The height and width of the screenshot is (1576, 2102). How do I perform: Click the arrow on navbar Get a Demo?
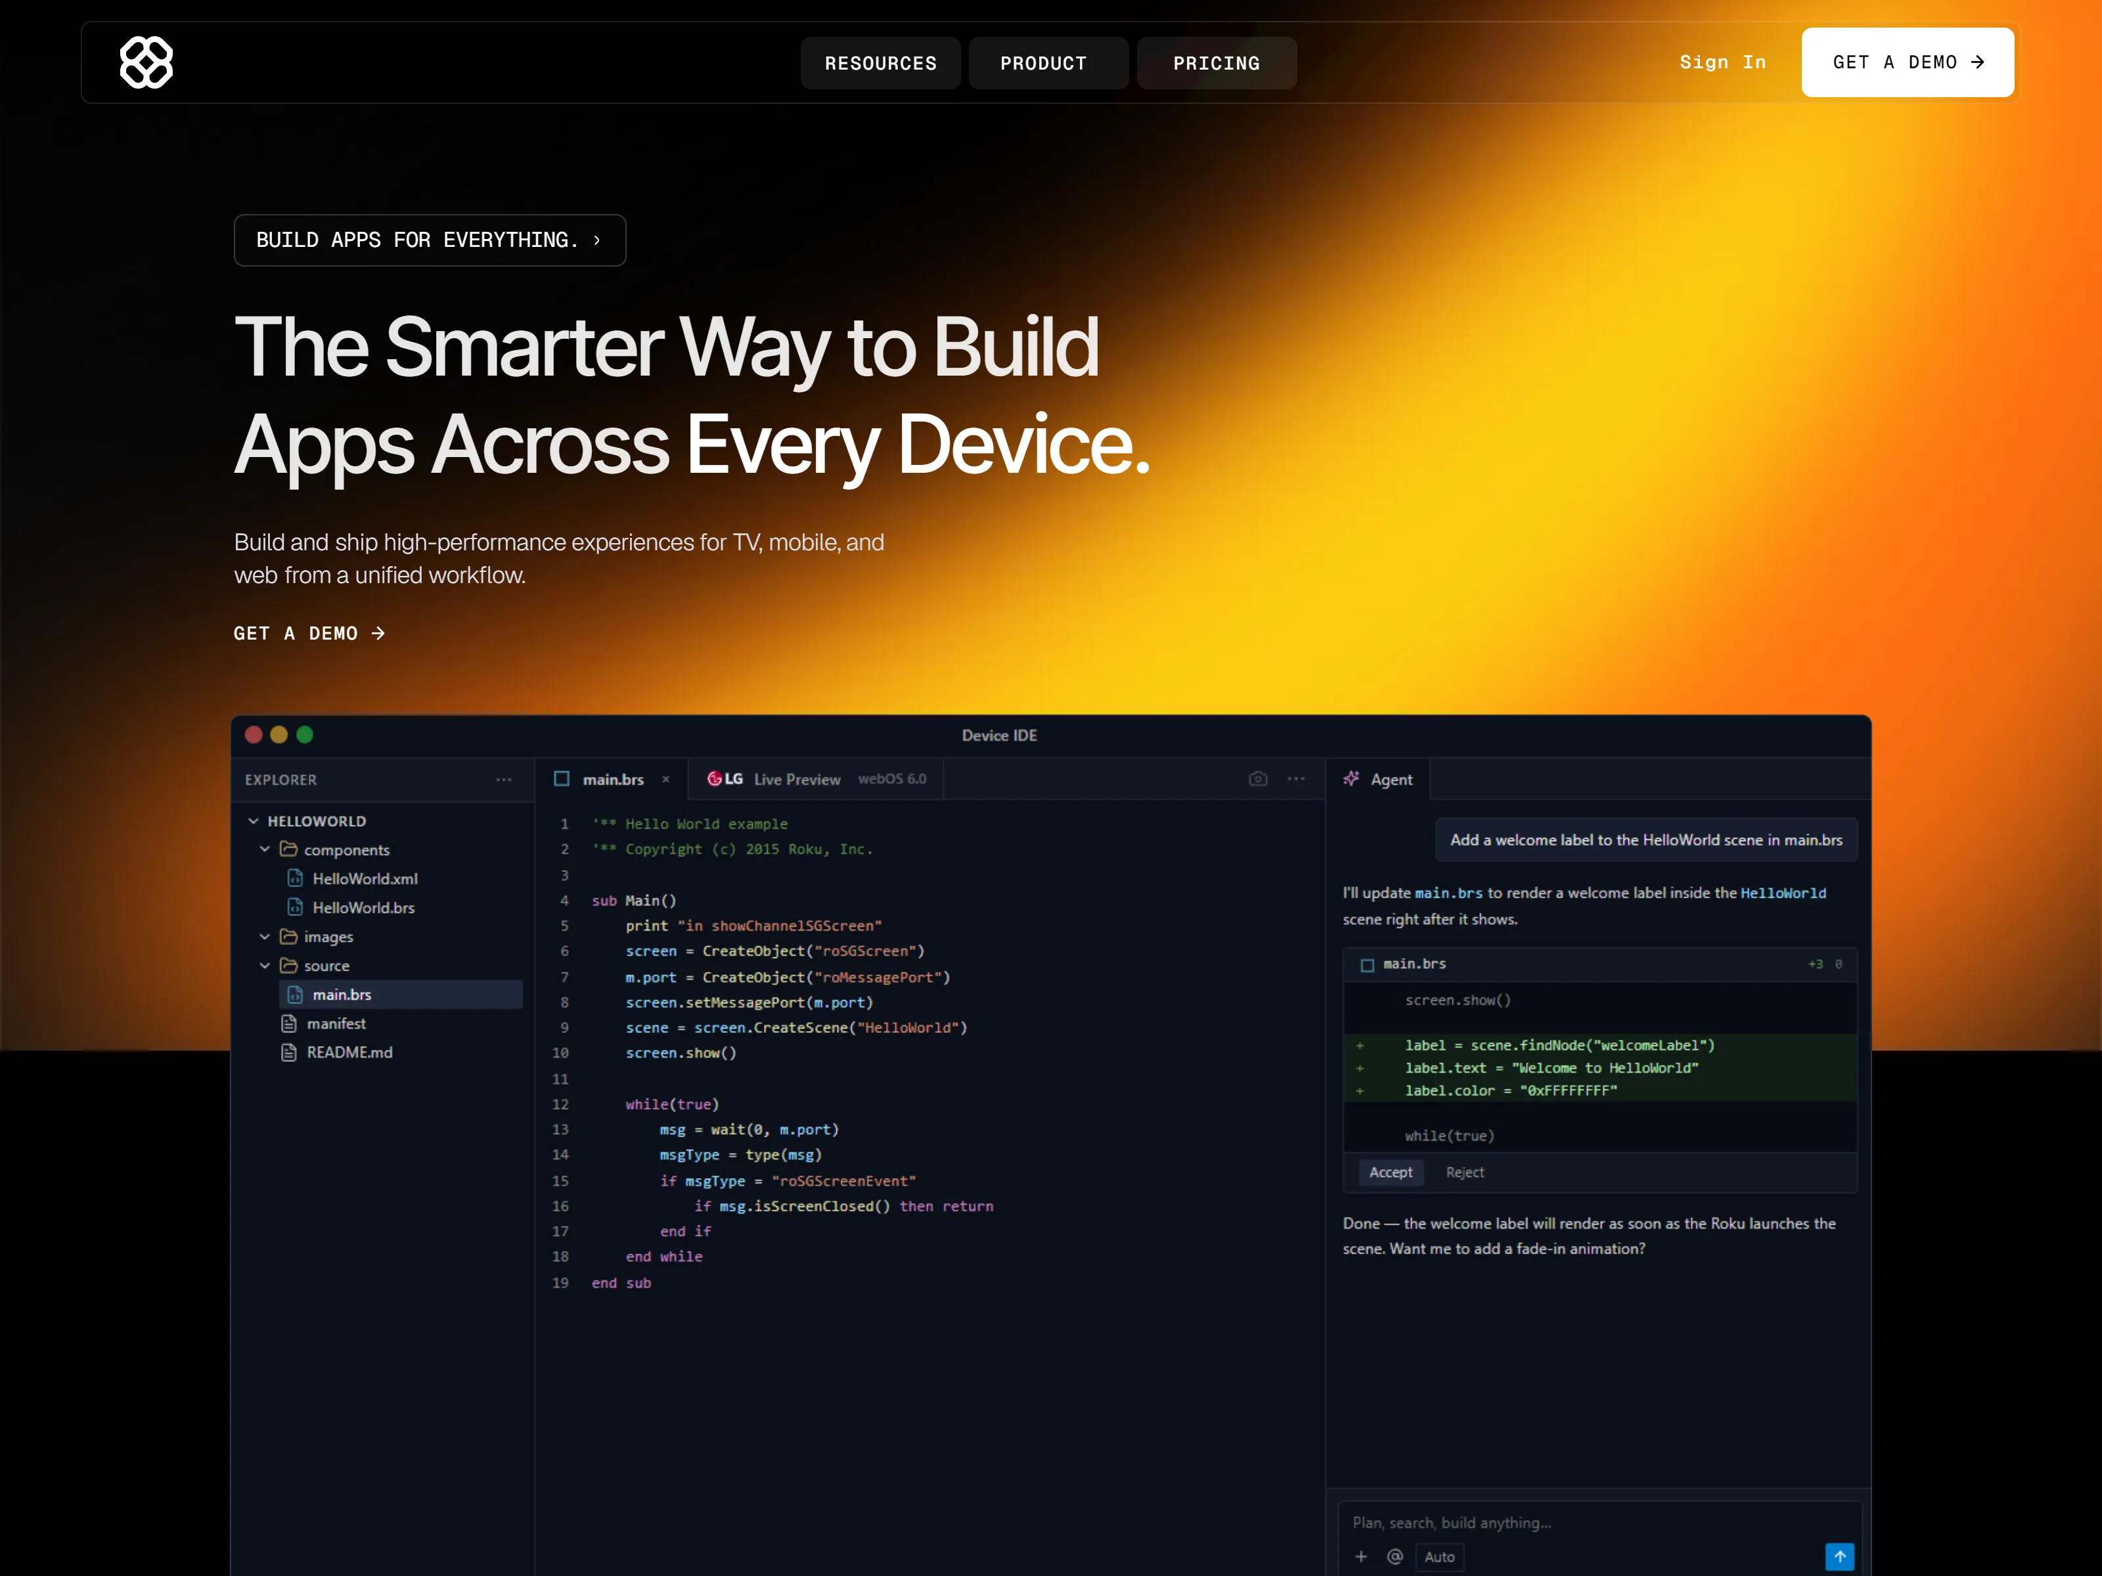(x=1977, y=62)
